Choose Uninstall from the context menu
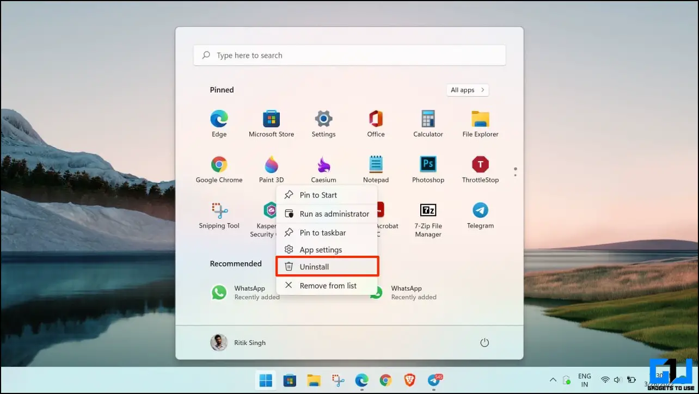This screenshot has height=394, width=699. pyautogui.click(x=327, y=267)
